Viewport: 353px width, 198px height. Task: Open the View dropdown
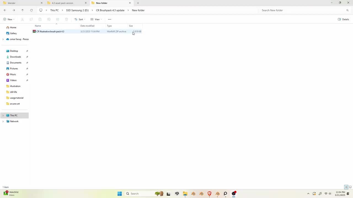(96, 19)
